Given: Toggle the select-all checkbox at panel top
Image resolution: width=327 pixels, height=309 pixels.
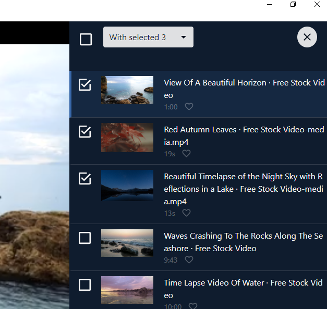Looking at the screenshot, I should [x=86, y=39].
